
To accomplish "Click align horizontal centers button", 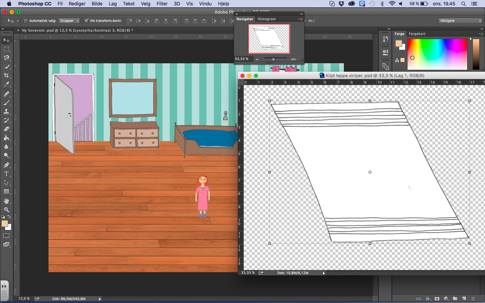I will coord(166,21).
